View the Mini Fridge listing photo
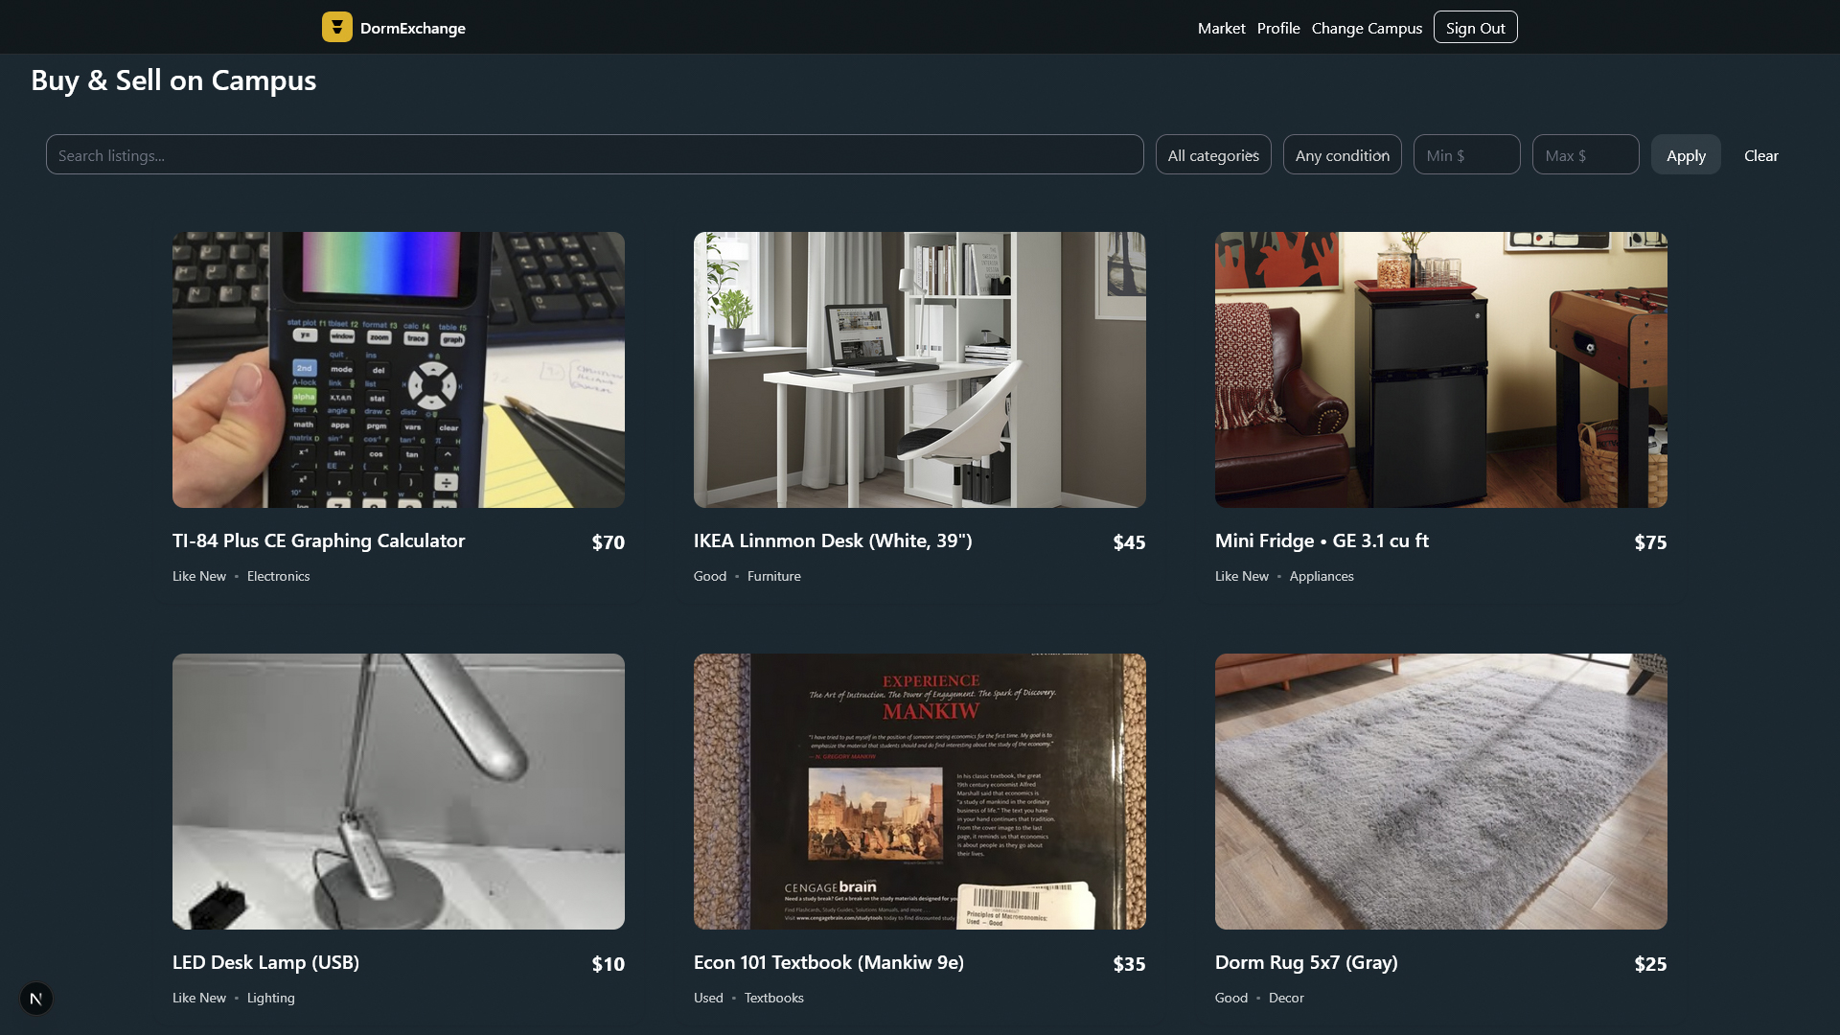The image size is (1840, 1035). [1440, 369]
